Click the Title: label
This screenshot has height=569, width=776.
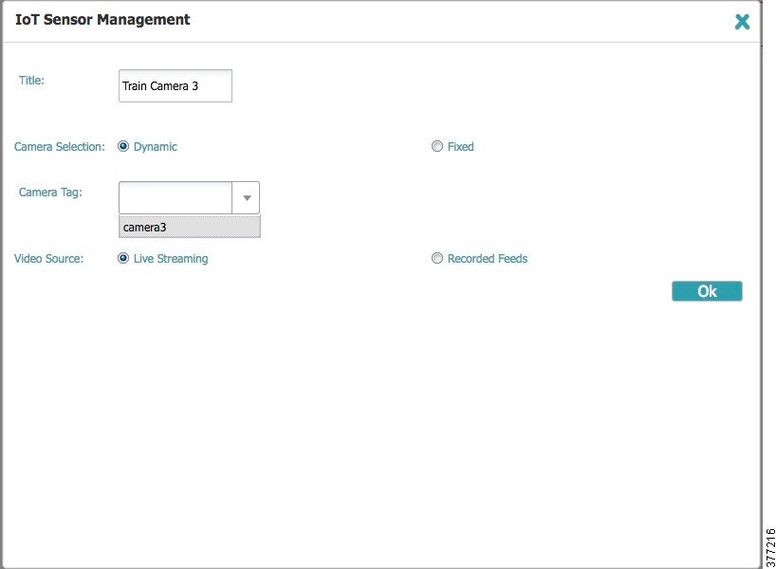point(31,81)
